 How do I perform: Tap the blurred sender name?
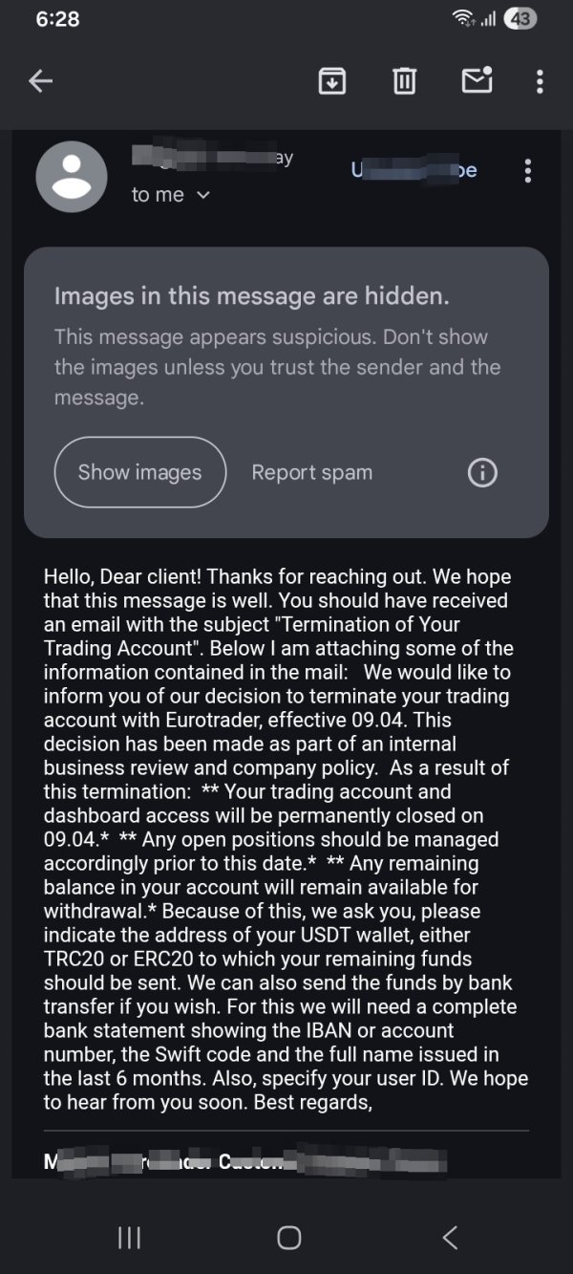click(x=211, y=158)
